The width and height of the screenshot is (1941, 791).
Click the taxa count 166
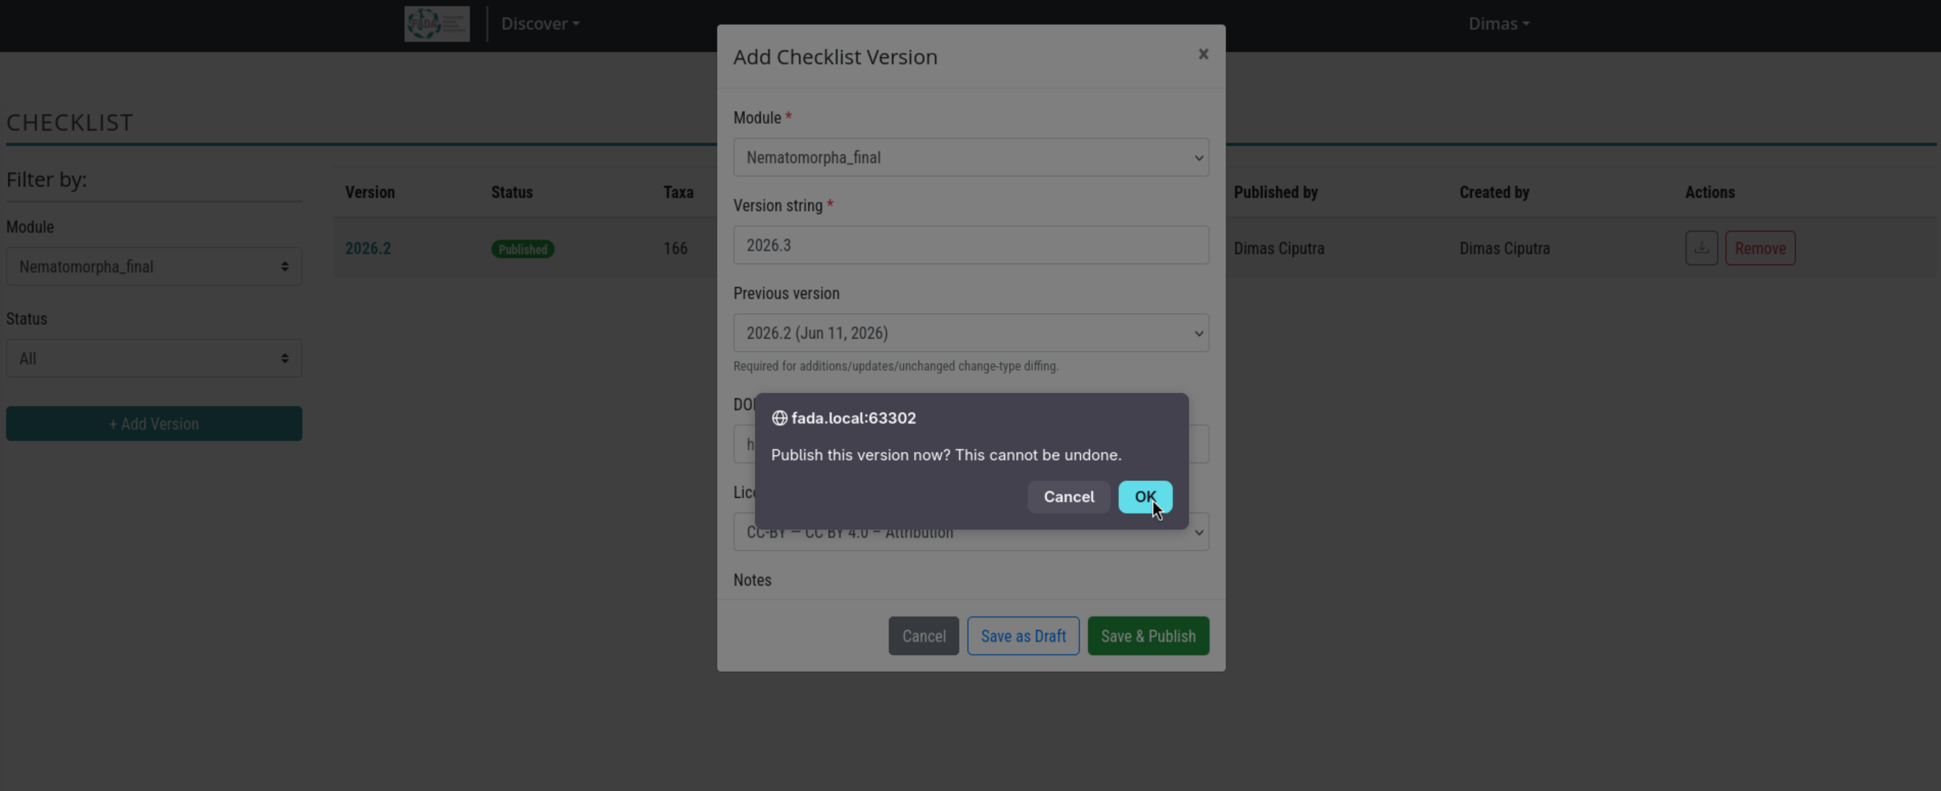(x=675, y=249)
